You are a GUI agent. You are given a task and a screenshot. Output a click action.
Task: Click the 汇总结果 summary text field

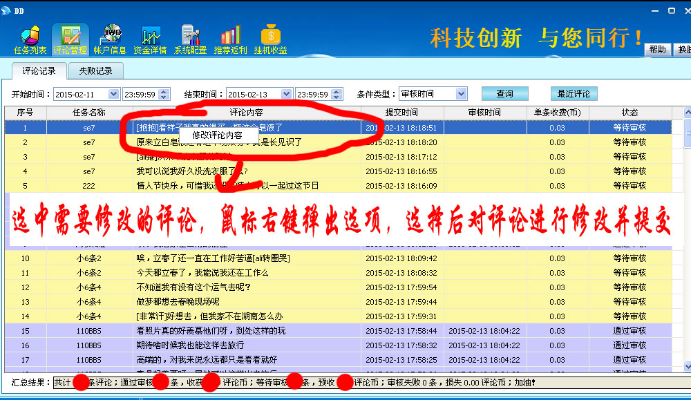(x=372, y=383)
